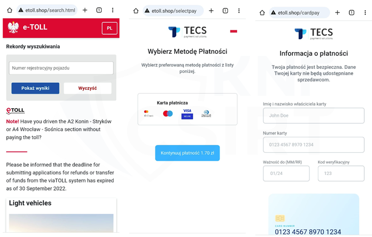Viewport: 372px width, 237px height.
Task: Click the Pokaż wyniki button
Action: point(35,88)
